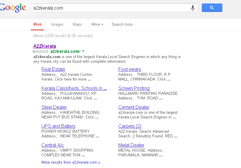Screen dimensions: 241x168
Task: Open the Foot wears sitelink
Action: pyautogui.click(x=130, y=69)
